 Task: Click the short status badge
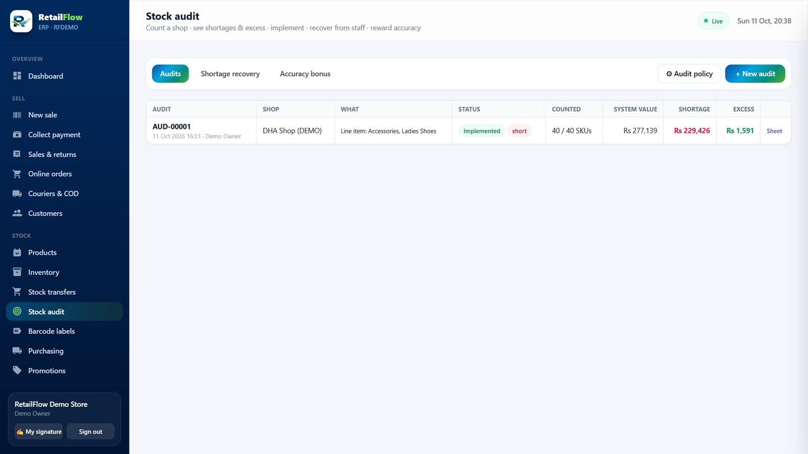(x=520, y=131)
